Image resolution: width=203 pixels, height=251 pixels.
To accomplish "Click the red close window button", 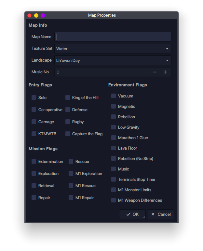I will pos(29,15).
